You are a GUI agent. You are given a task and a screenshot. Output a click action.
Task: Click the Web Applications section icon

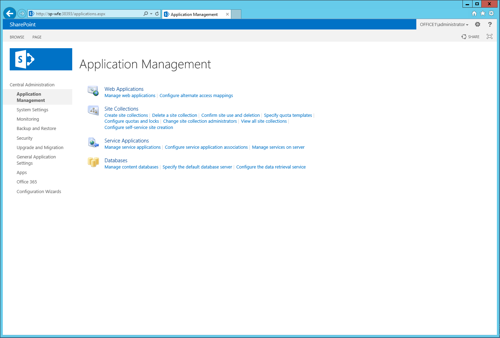click(93, 91)
